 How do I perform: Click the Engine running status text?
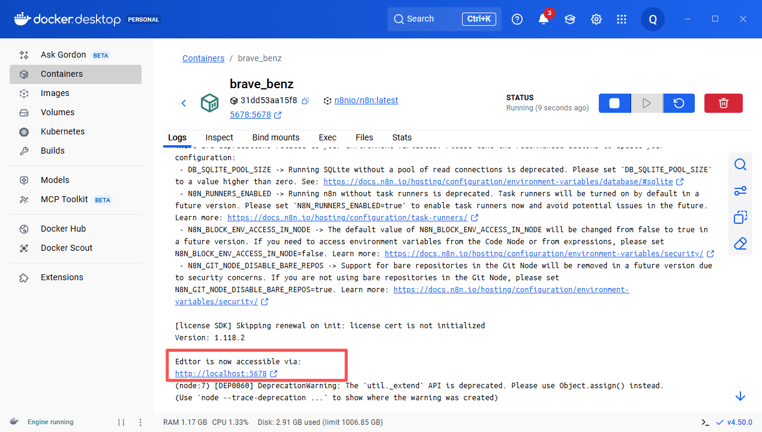pyautogui.click(x=50, y=422)
